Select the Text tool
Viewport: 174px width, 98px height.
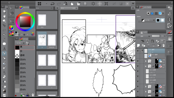pyautogui.click(x=4, y=49)
